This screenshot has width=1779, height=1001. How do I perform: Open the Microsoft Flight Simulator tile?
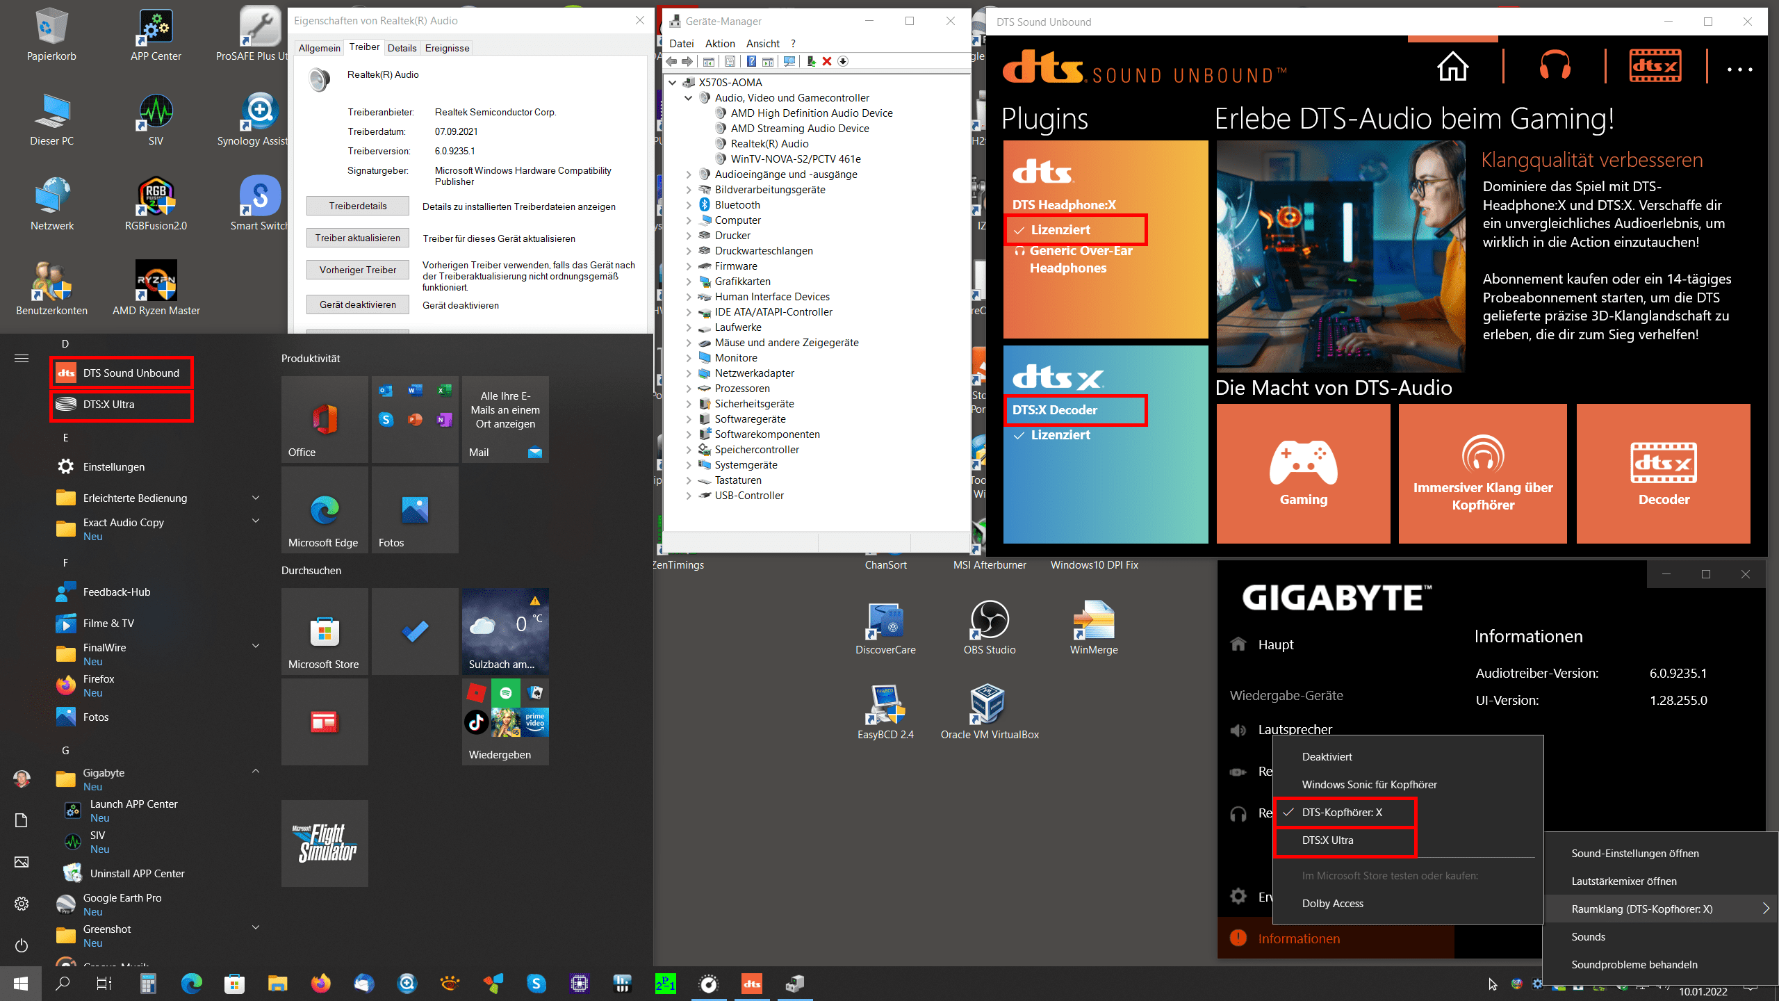(x=325, y=843)
